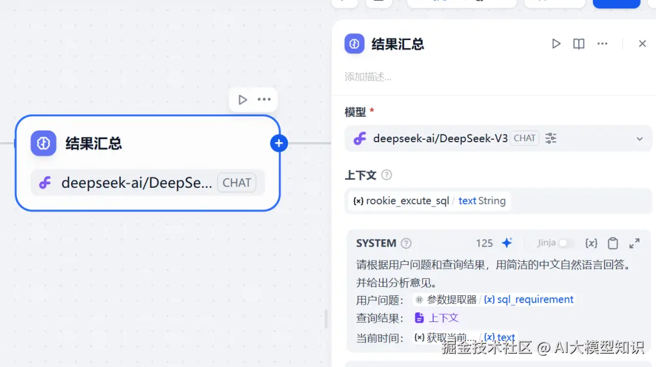Click the sql_requirement variable tag

(528, 300)
